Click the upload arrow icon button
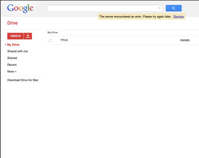Image resolution: width=199 pixels, height=158 pixels. [x=28, y=36]
